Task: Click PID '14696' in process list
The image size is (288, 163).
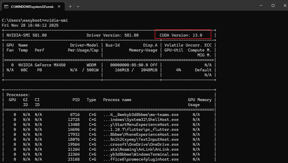Action: click(74, 130)
